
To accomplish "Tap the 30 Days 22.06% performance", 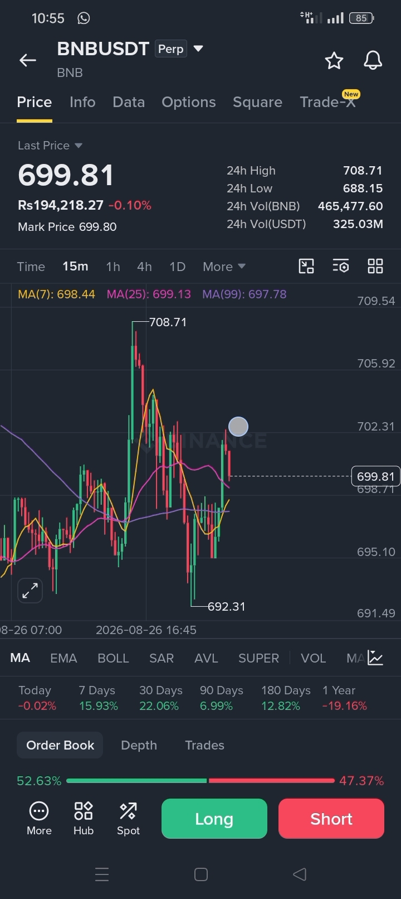I will tap(160, 698).
